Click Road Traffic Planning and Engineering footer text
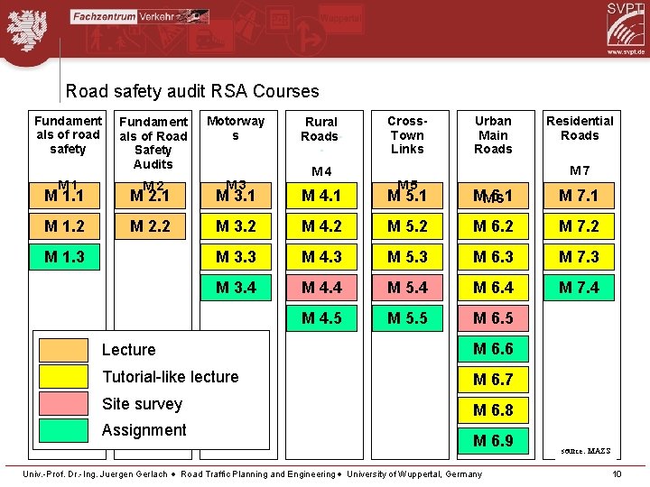Screen dimensions: 650x487 point(258,474)
